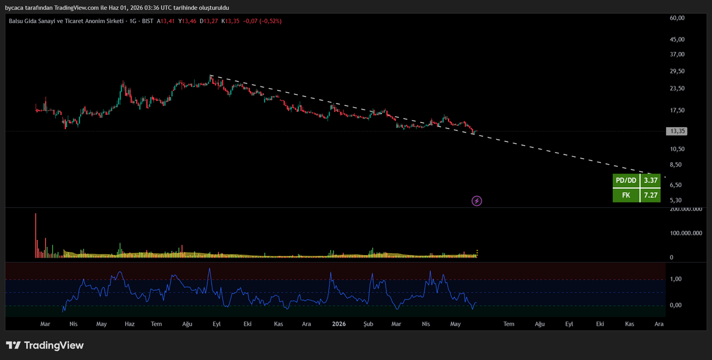Select the high value Y13,46

pos(187,21)
